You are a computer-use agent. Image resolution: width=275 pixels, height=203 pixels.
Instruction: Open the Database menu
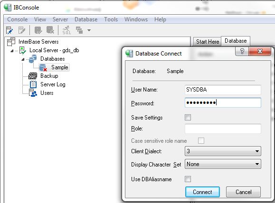[86, 19]
